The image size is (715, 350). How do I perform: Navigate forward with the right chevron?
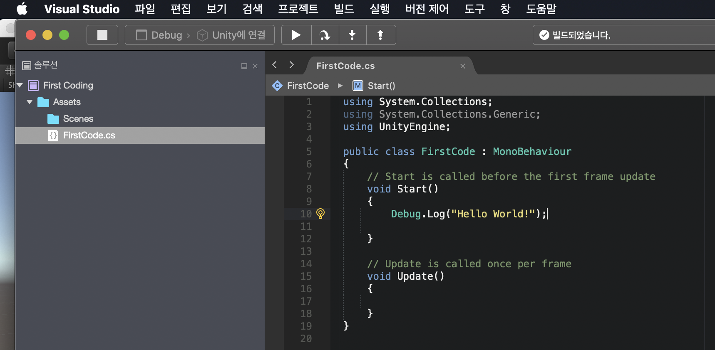tap(291, 65)
